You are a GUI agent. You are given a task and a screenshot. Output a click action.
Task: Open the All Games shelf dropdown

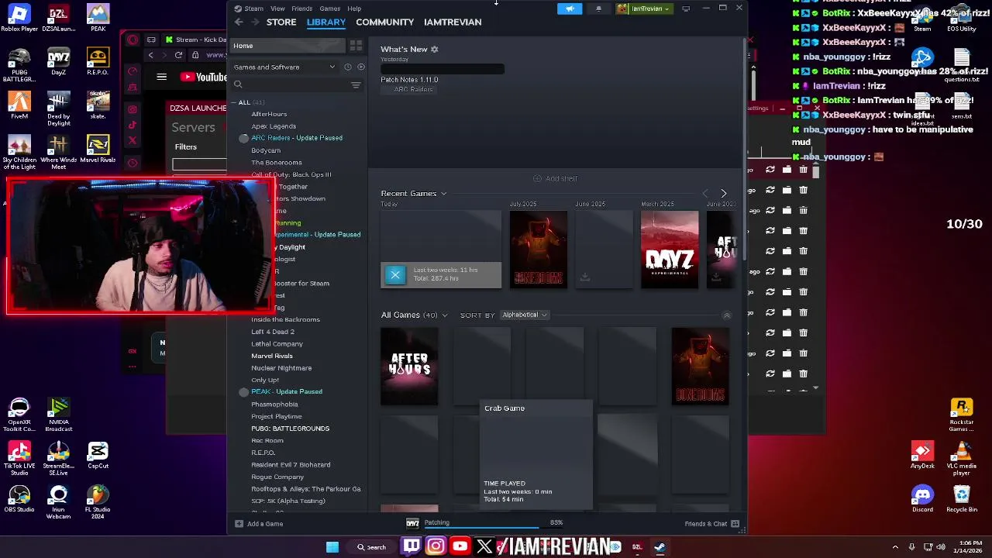[444, 315]
